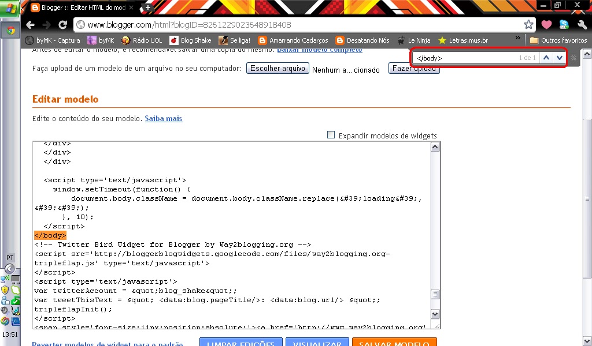Click the 'Nenhum a...cionado' file status text

[346, 70]
